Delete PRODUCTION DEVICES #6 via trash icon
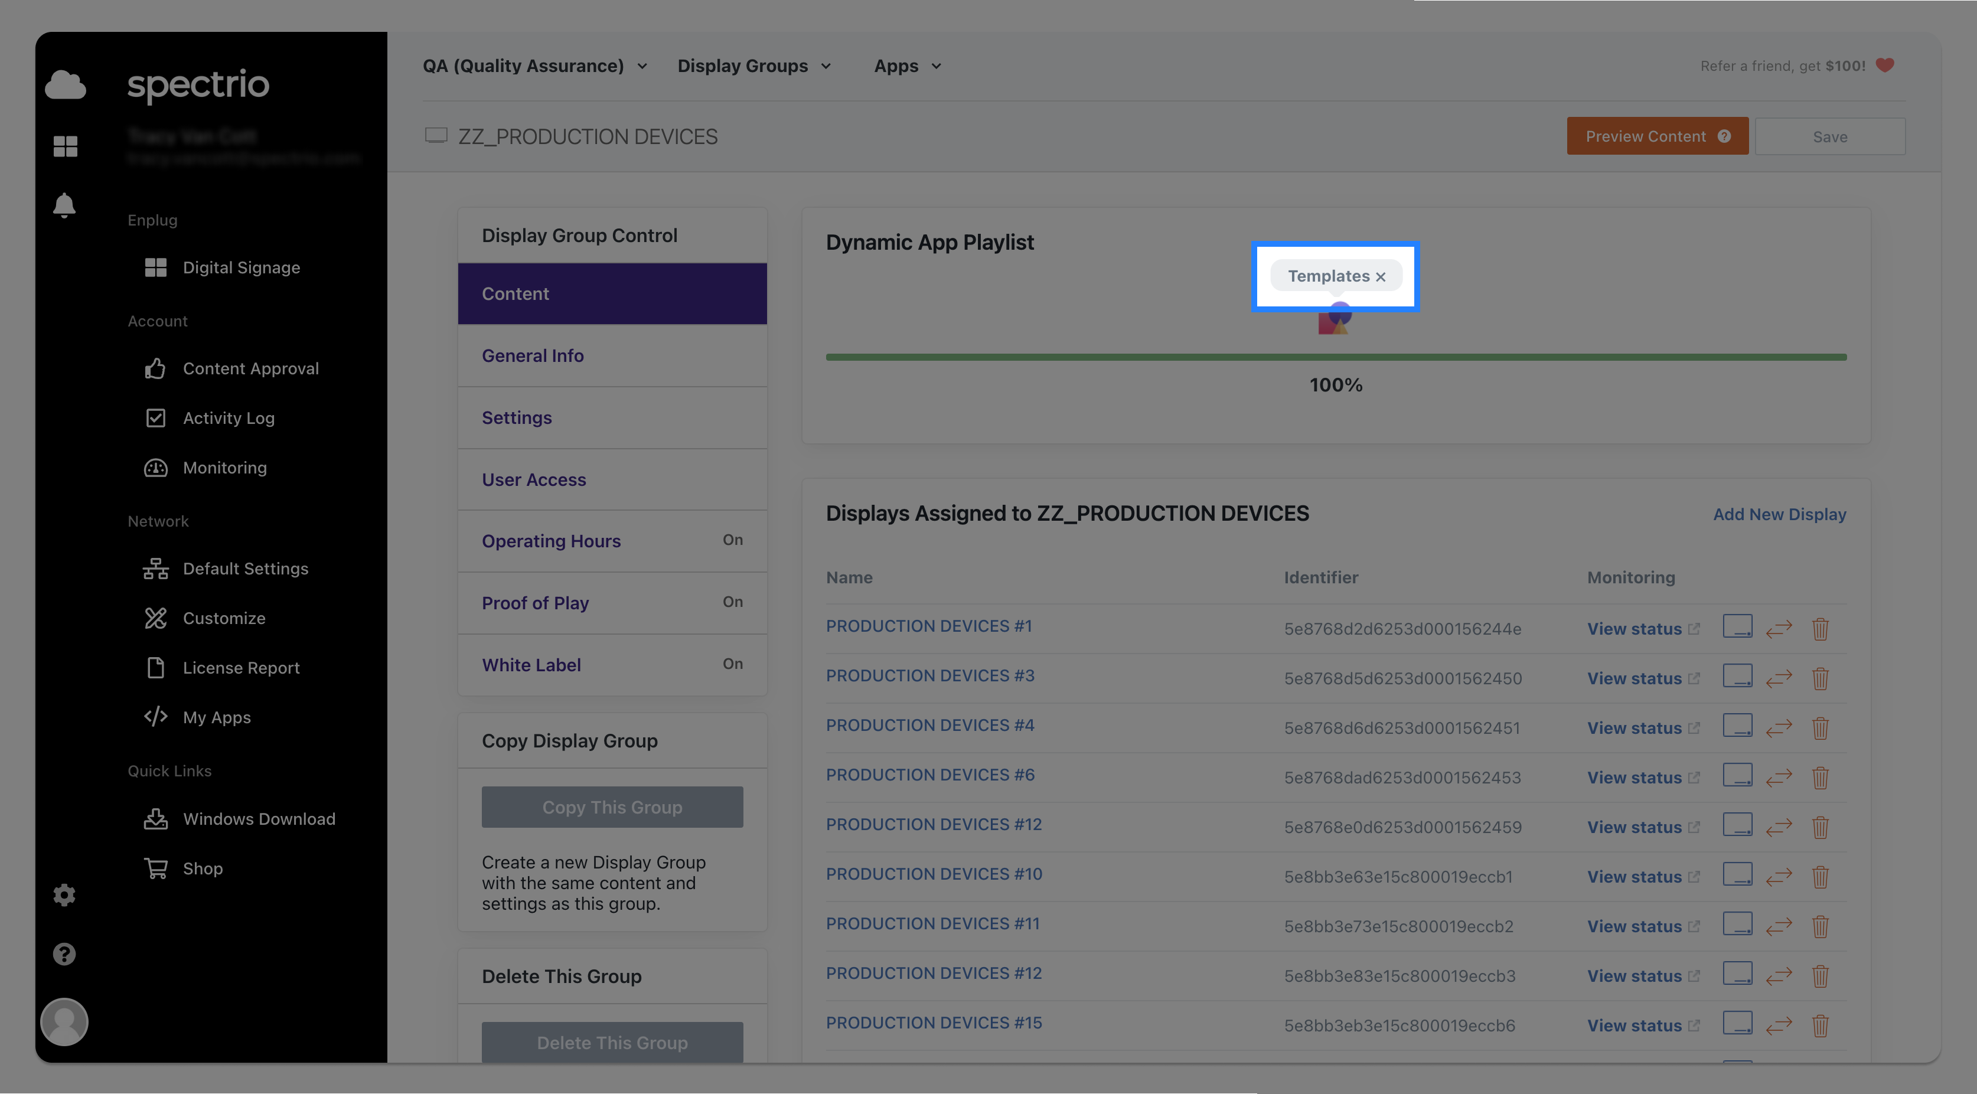 pos(1821,777)
